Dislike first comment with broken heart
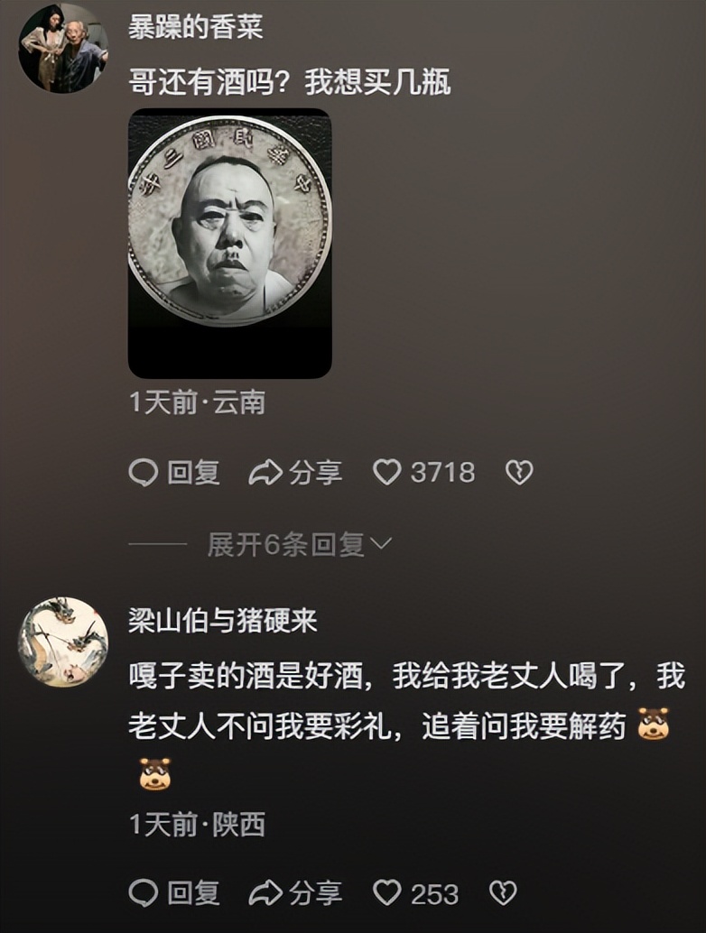Viewport: 706px width, 933px height. [x=519, y=473]
